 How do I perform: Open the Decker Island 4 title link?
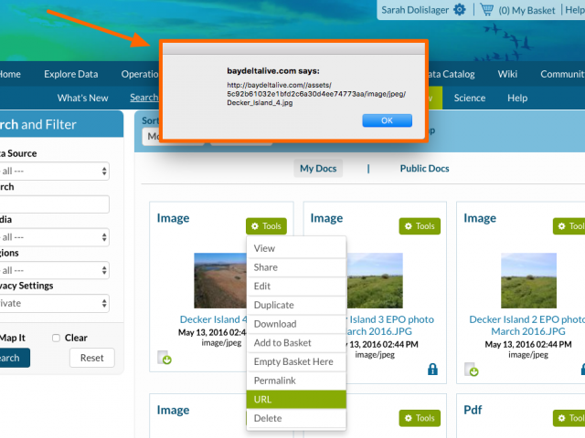tap(213, 319)
